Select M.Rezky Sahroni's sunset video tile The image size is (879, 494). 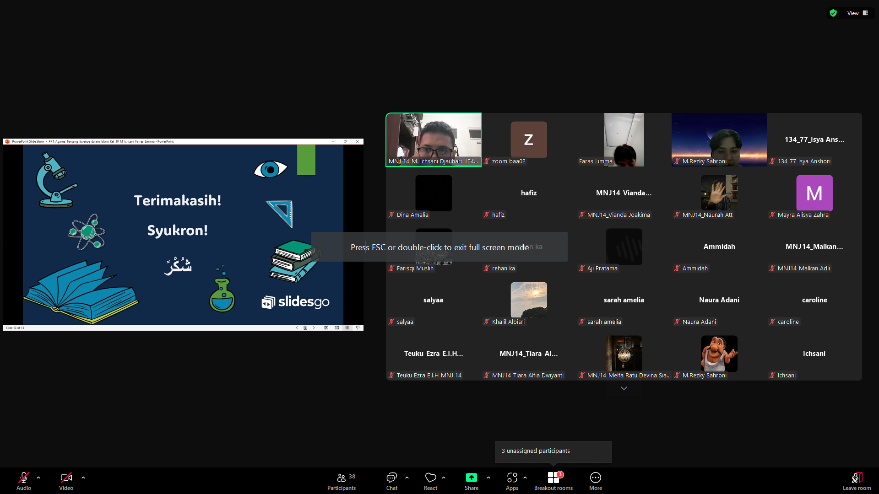pyautogui.click(x=719, y=140)
